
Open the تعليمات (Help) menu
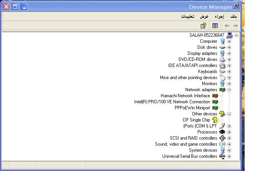(x=188, y=17)
